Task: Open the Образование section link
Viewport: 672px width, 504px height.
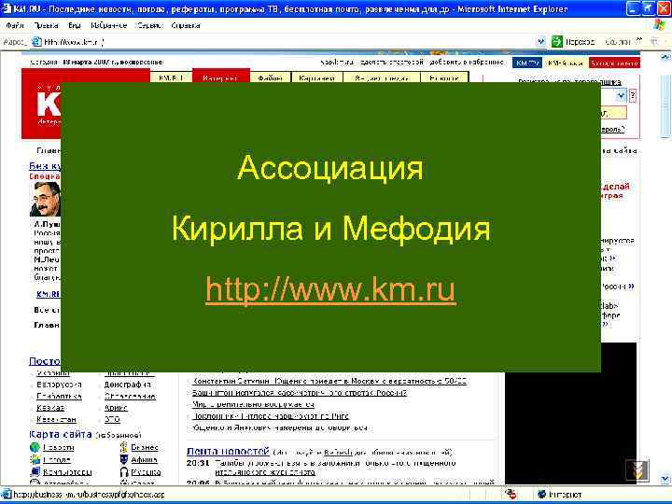Action: [130, 397]
